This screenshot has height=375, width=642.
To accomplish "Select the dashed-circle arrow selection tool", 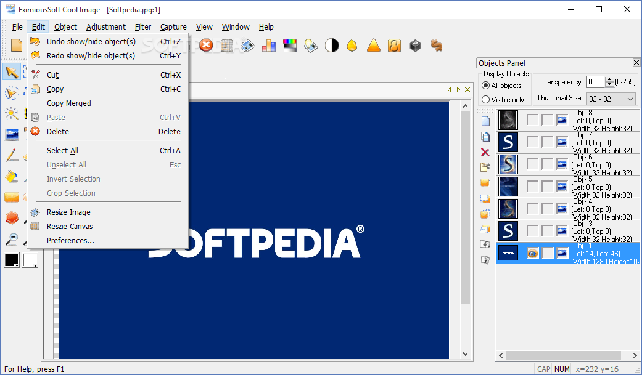I will pyautogui.click(x=12, y=93).
